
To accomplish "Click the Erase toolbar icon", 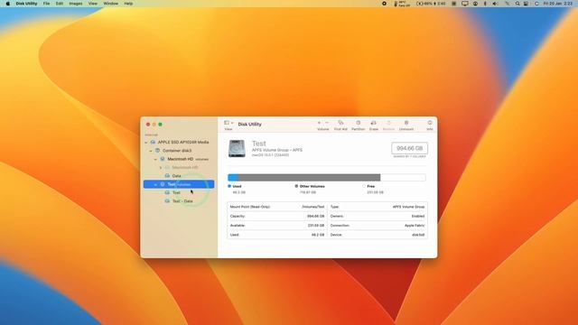I will point(373,123).
